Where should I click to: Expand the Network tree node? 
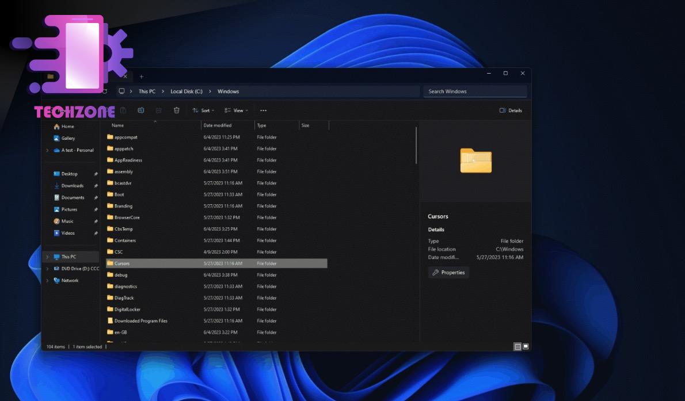[47, 280]
